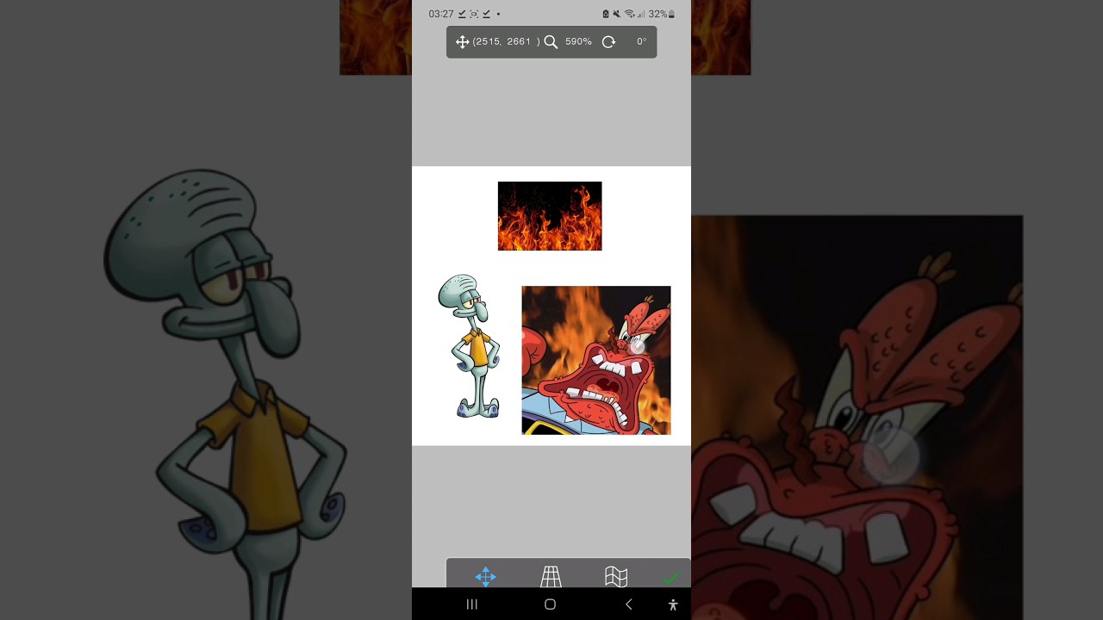1103x620 pixels.
Task: Tap the rotate arrow icon
Action: [608, 41]
